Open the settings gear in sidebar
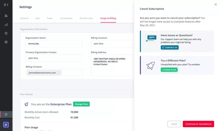 tap(6, 114)
